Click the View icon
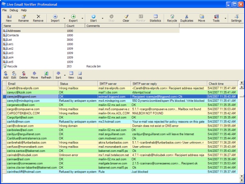The height and width of the screenshot is (184, 245). pyautogui.click(x=71, y=75)
